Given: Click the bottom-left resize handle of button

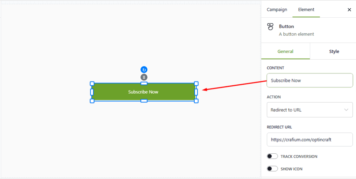Looking at the screenshot, I should click(x=92, y=101).
